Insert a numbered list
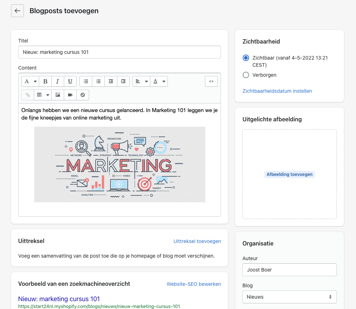 [x=98, y=81]
